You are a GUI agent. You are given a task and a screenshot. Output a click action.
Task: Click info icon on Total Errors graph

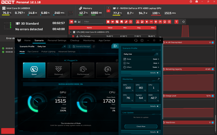coord(213,123)
